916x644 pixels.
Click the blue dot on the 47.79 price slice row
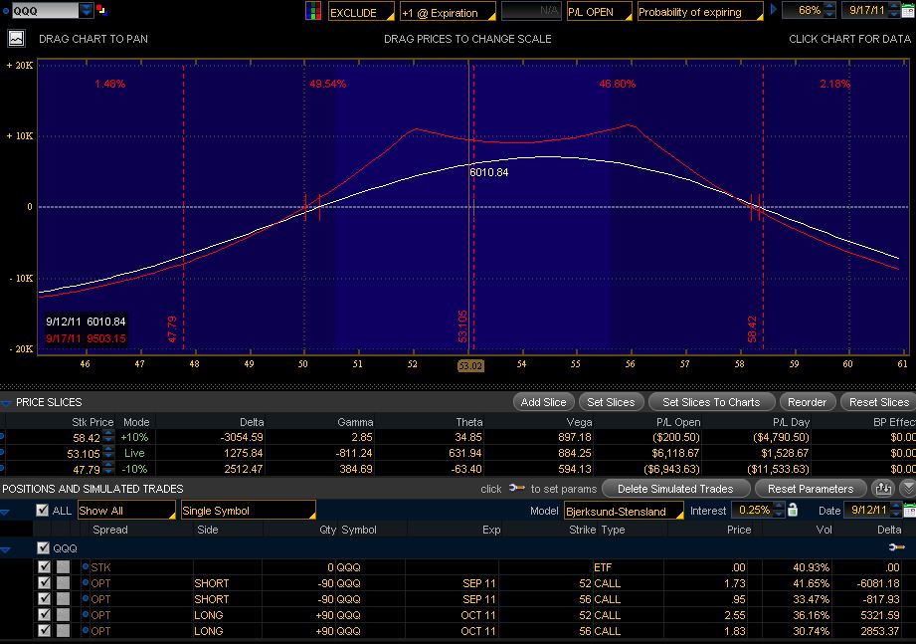coord(2,468)
